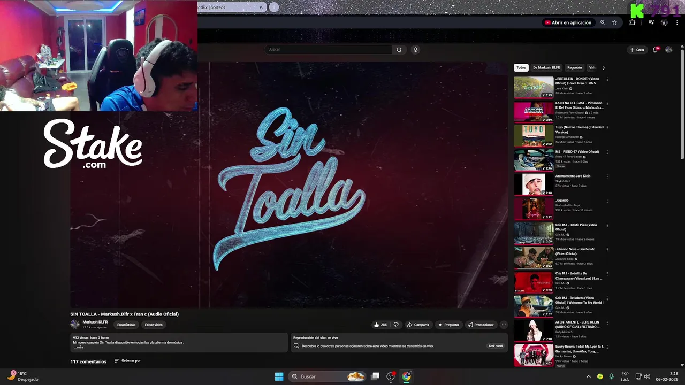Click taskbar microphone tray icon
Image resolution: width=685 pixels, height=385 pixels.
point(611,376)
